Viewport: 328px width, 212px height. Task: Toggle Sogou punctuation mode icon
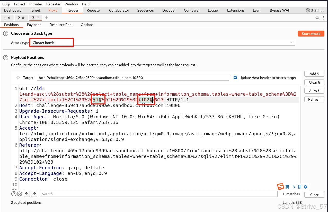pyautogui.click(x=294, y=187)
